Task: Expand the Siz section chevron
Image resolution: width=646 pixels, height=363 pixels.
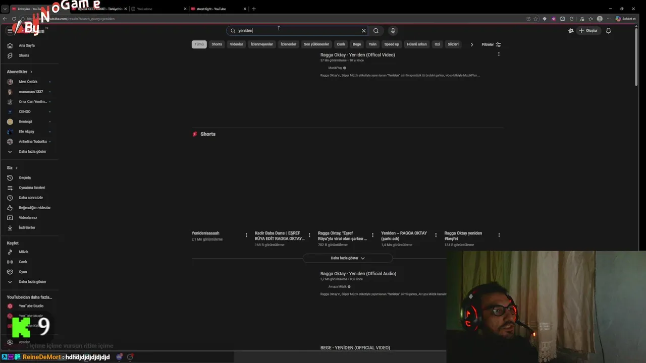Action: [16, 168]
